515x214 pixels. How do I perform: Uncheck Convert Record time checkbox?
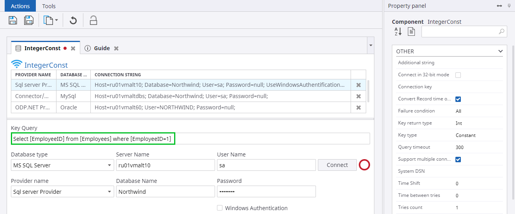(x=458, y=99)
